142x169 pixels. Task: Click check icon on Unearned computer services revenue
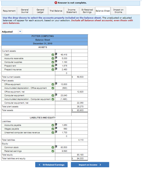pyautogui.click(x=53, y=132)
